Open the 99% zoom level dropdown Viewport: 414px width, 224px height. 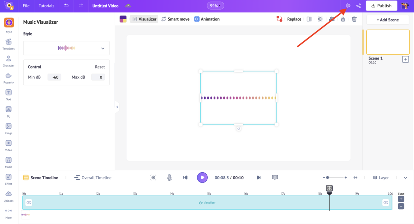coord(216,6)
